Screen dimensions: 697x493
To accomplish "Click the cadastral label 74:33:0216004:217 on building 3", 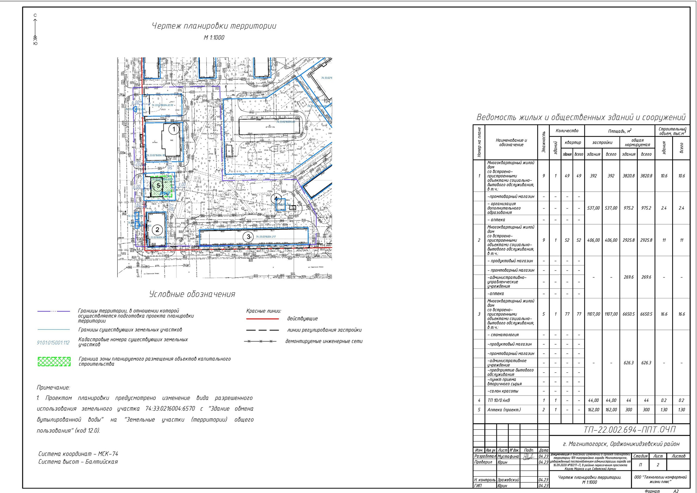I will tap(266, 237).
